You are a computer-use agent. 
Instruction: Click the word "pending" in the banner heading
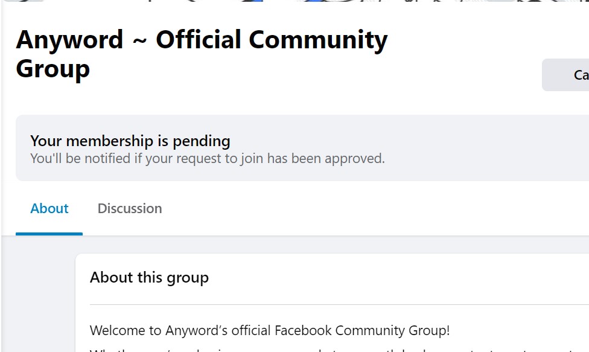tap(202, 141)
